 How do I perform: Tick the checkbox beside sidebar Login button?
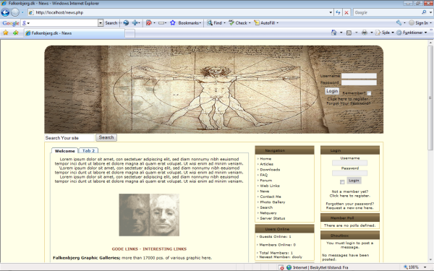342,182
